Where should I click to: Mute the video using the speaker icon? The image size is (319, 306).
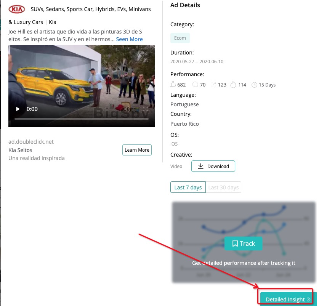pyautogui.click(x=127, y=109)
